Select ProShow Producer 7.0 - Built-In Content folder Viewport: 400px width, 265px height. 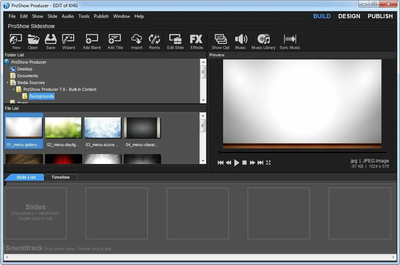tap(60, 89)
